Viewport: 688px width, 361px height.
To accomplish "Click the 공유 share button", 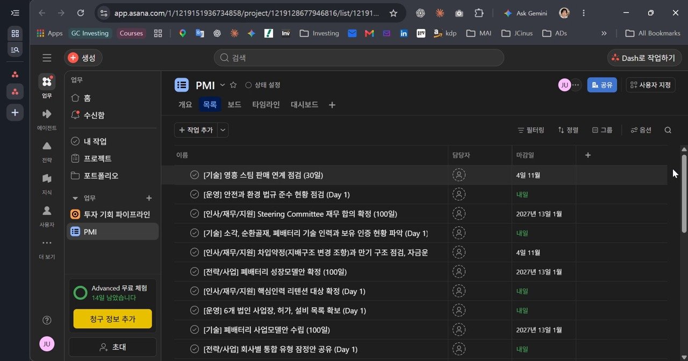I will (602, 85).
